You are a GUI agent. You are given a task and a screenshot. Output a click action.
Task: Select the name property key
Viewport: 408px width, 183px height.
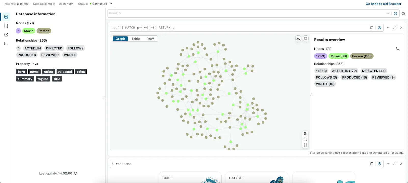point(34,72)
